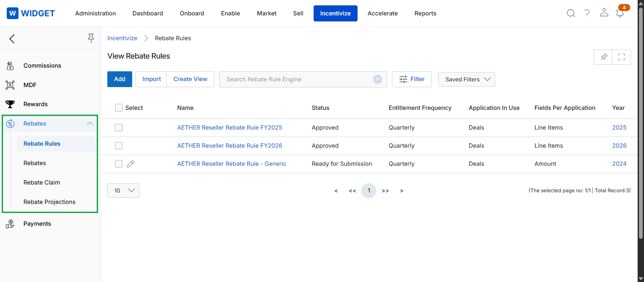Open the Dashboard menu
This screenshot has width=644, height=282.
click(x=148, y=13)
